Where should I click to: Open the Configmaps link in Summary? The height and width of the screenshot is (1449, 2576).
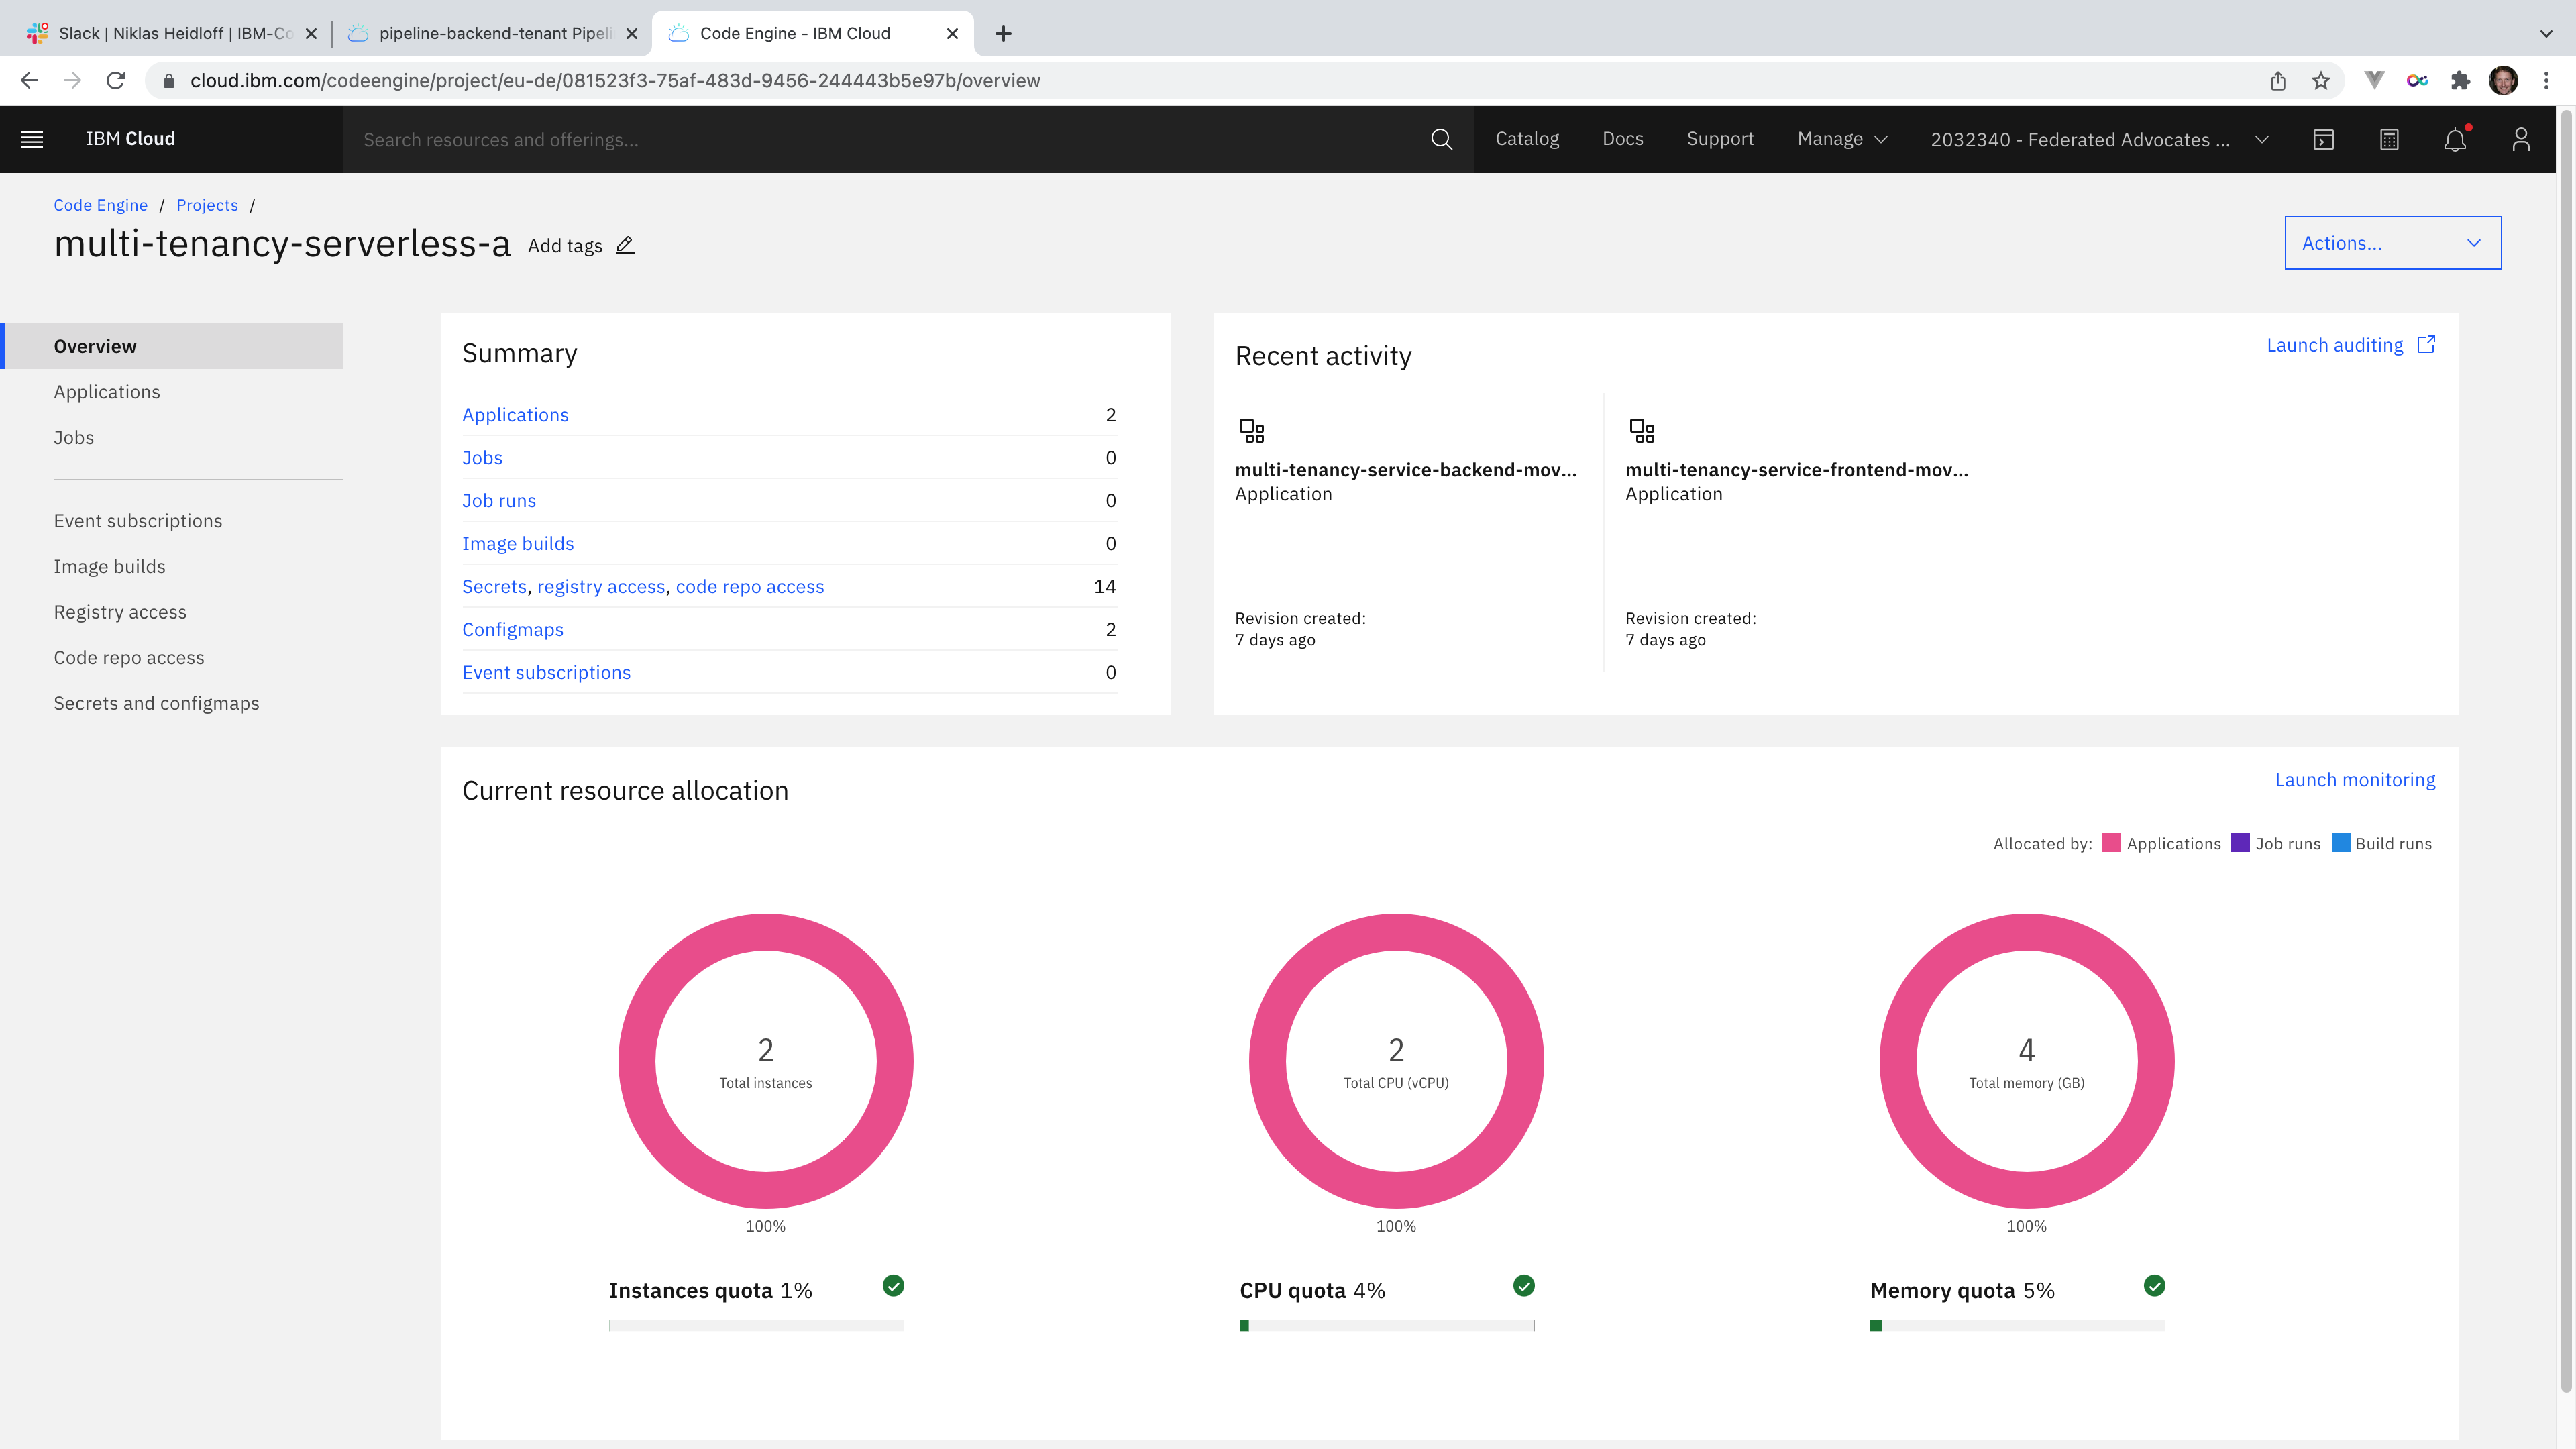coord(512,629)
